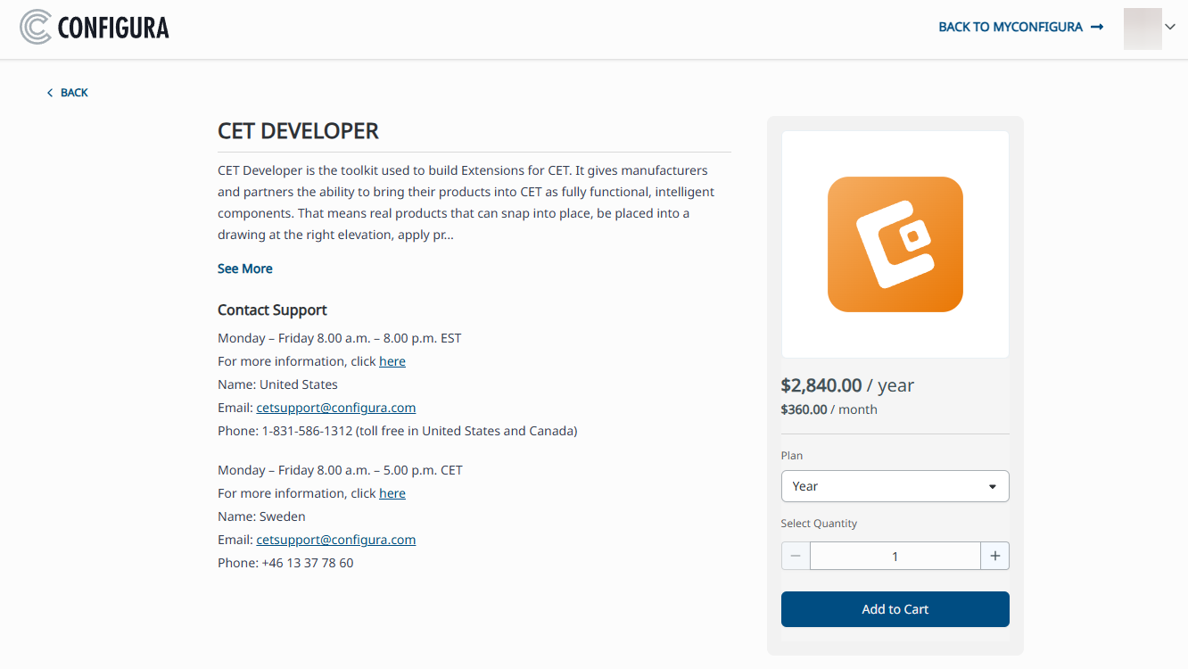Click the user avatar thumbnail
The image size is (1188, 669).
1143,29
